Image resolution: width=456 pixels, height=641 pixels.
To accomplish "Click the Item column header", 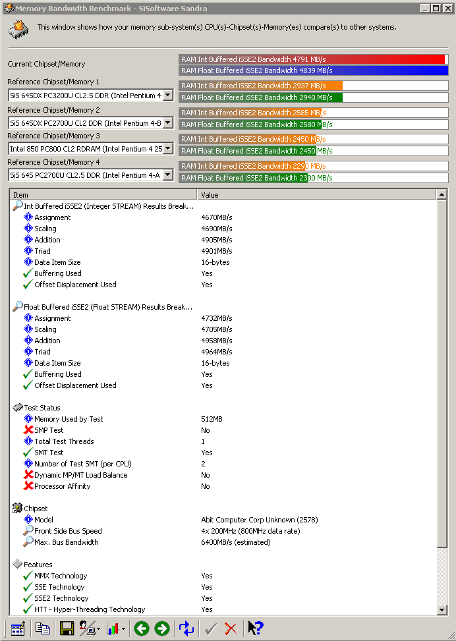I will coord(103,195).
